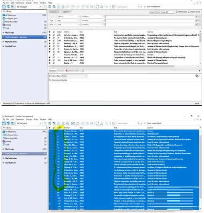Click Show Search Panel in lower window
The image size is (204, 213).
(153, 123)
